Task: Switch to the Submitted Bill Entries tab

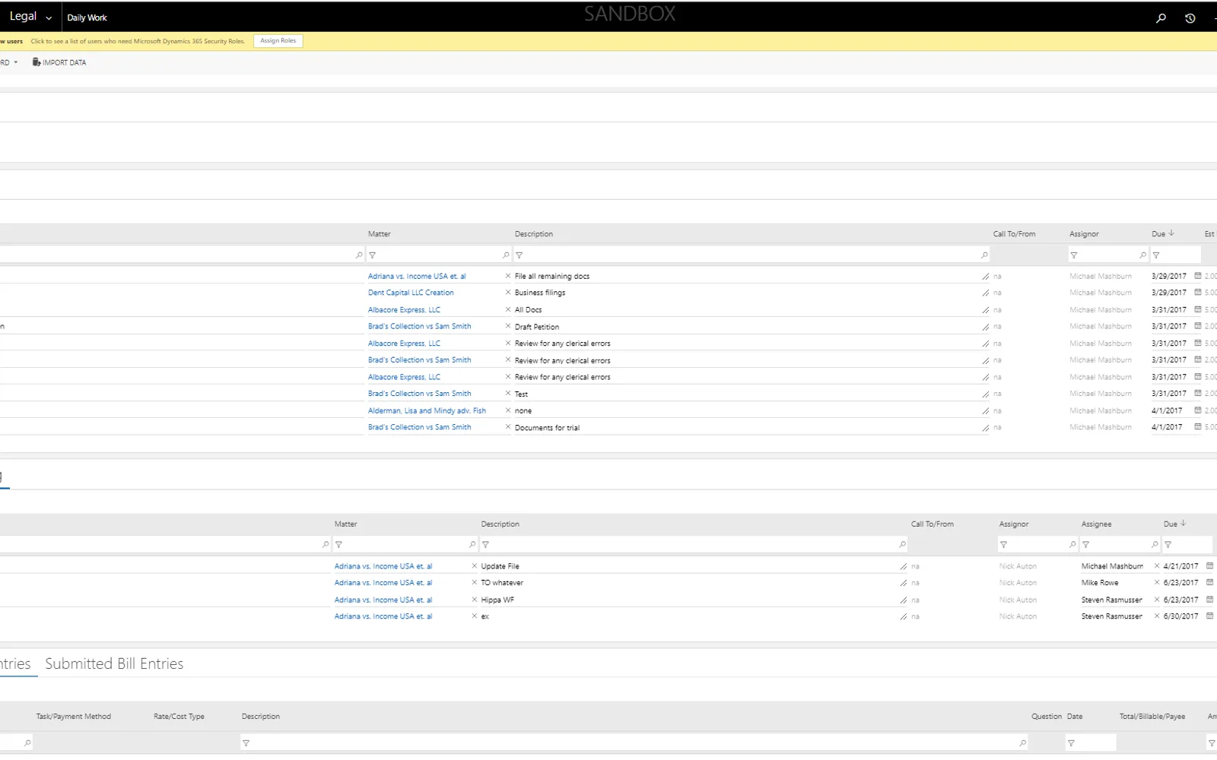Action: coord(114,663)
